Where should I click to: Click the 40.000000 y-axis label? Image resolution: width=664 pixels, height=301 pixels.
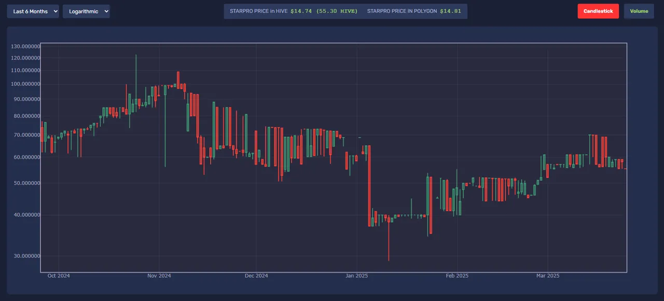click(27, 215)
